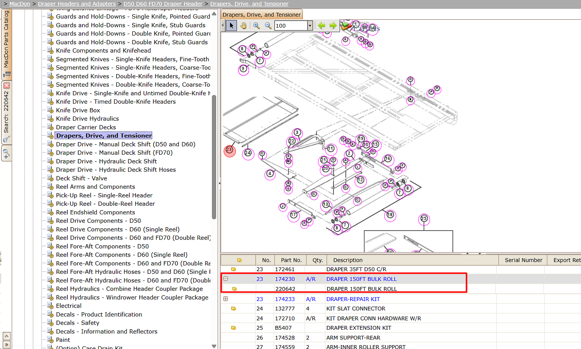Click the note icon column header
The height and width of the screenshot is (349, 581).
click(x=239, y=260)
